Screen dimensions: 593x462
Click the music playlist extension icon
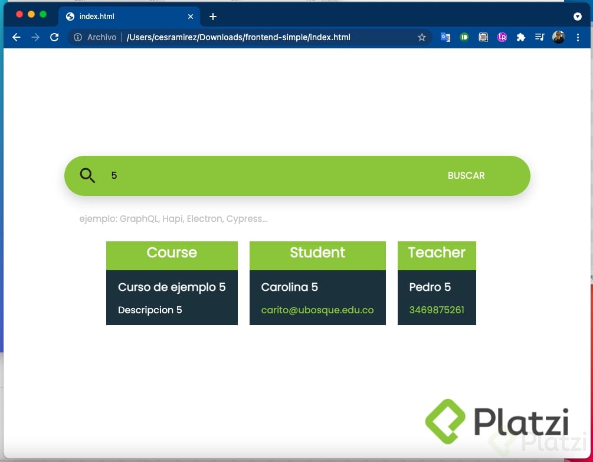click(x=539, y=37)
